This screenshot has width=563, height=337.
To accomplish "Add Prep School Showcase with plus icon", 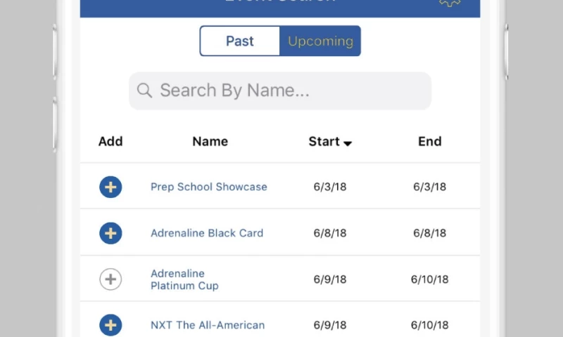I will click(x=110, y=187).
